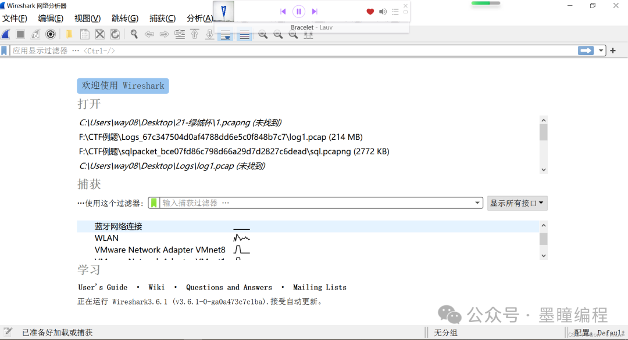Open recent file log1.pcap (214 MB)
The height and width of the screenshot is (340, 628).
221,137
